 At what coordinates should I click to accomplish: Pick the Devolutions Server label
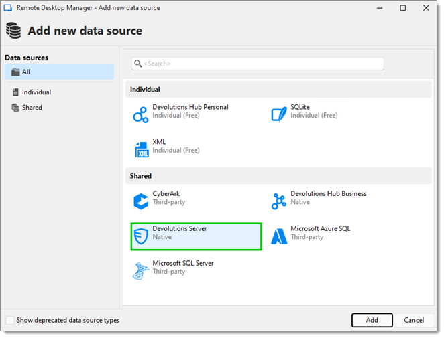pos(180,229)
